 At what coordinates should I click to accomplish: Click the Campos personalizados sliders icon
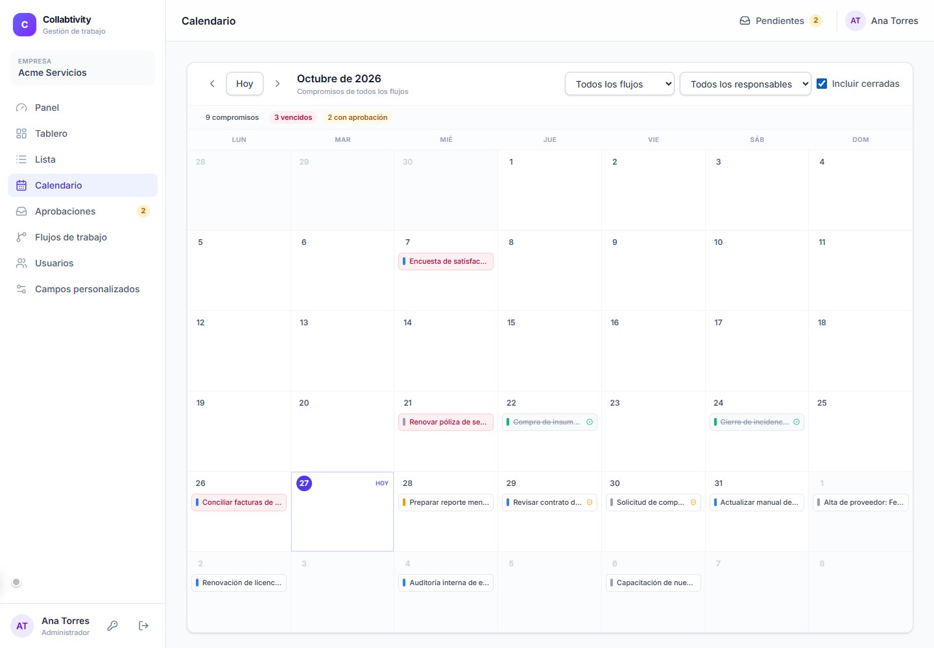point(21,289)
